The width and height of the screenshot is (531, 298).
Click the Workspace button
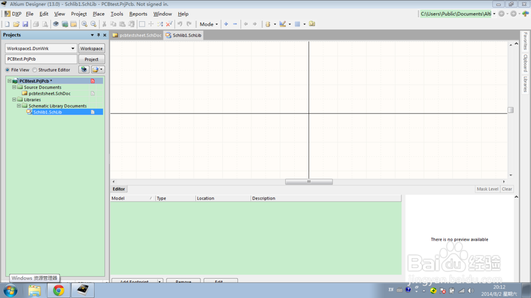(x=91, y=48)
